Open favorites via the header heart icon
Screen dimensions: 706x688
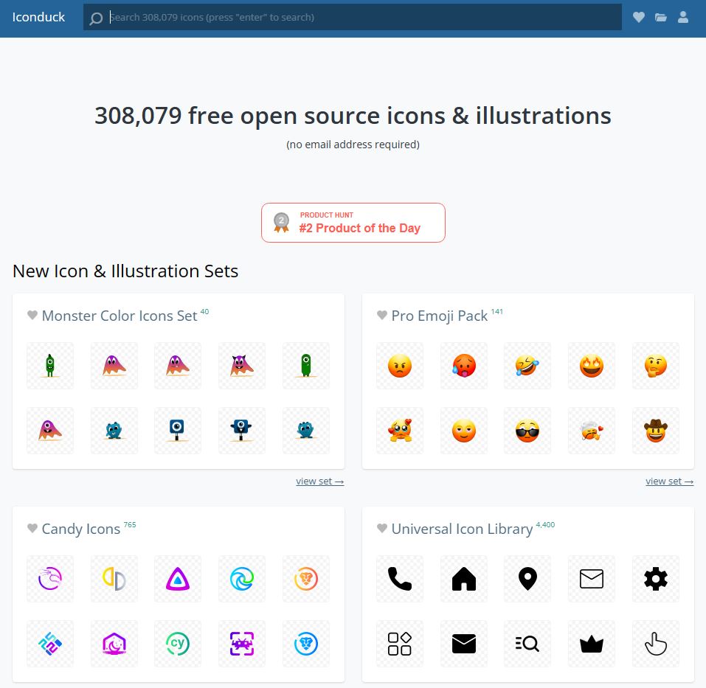tap(638, 17)
